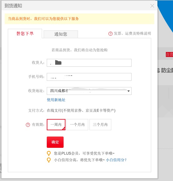Switch to the 替您下单 tab
The image size is (173, 181).
25,34
